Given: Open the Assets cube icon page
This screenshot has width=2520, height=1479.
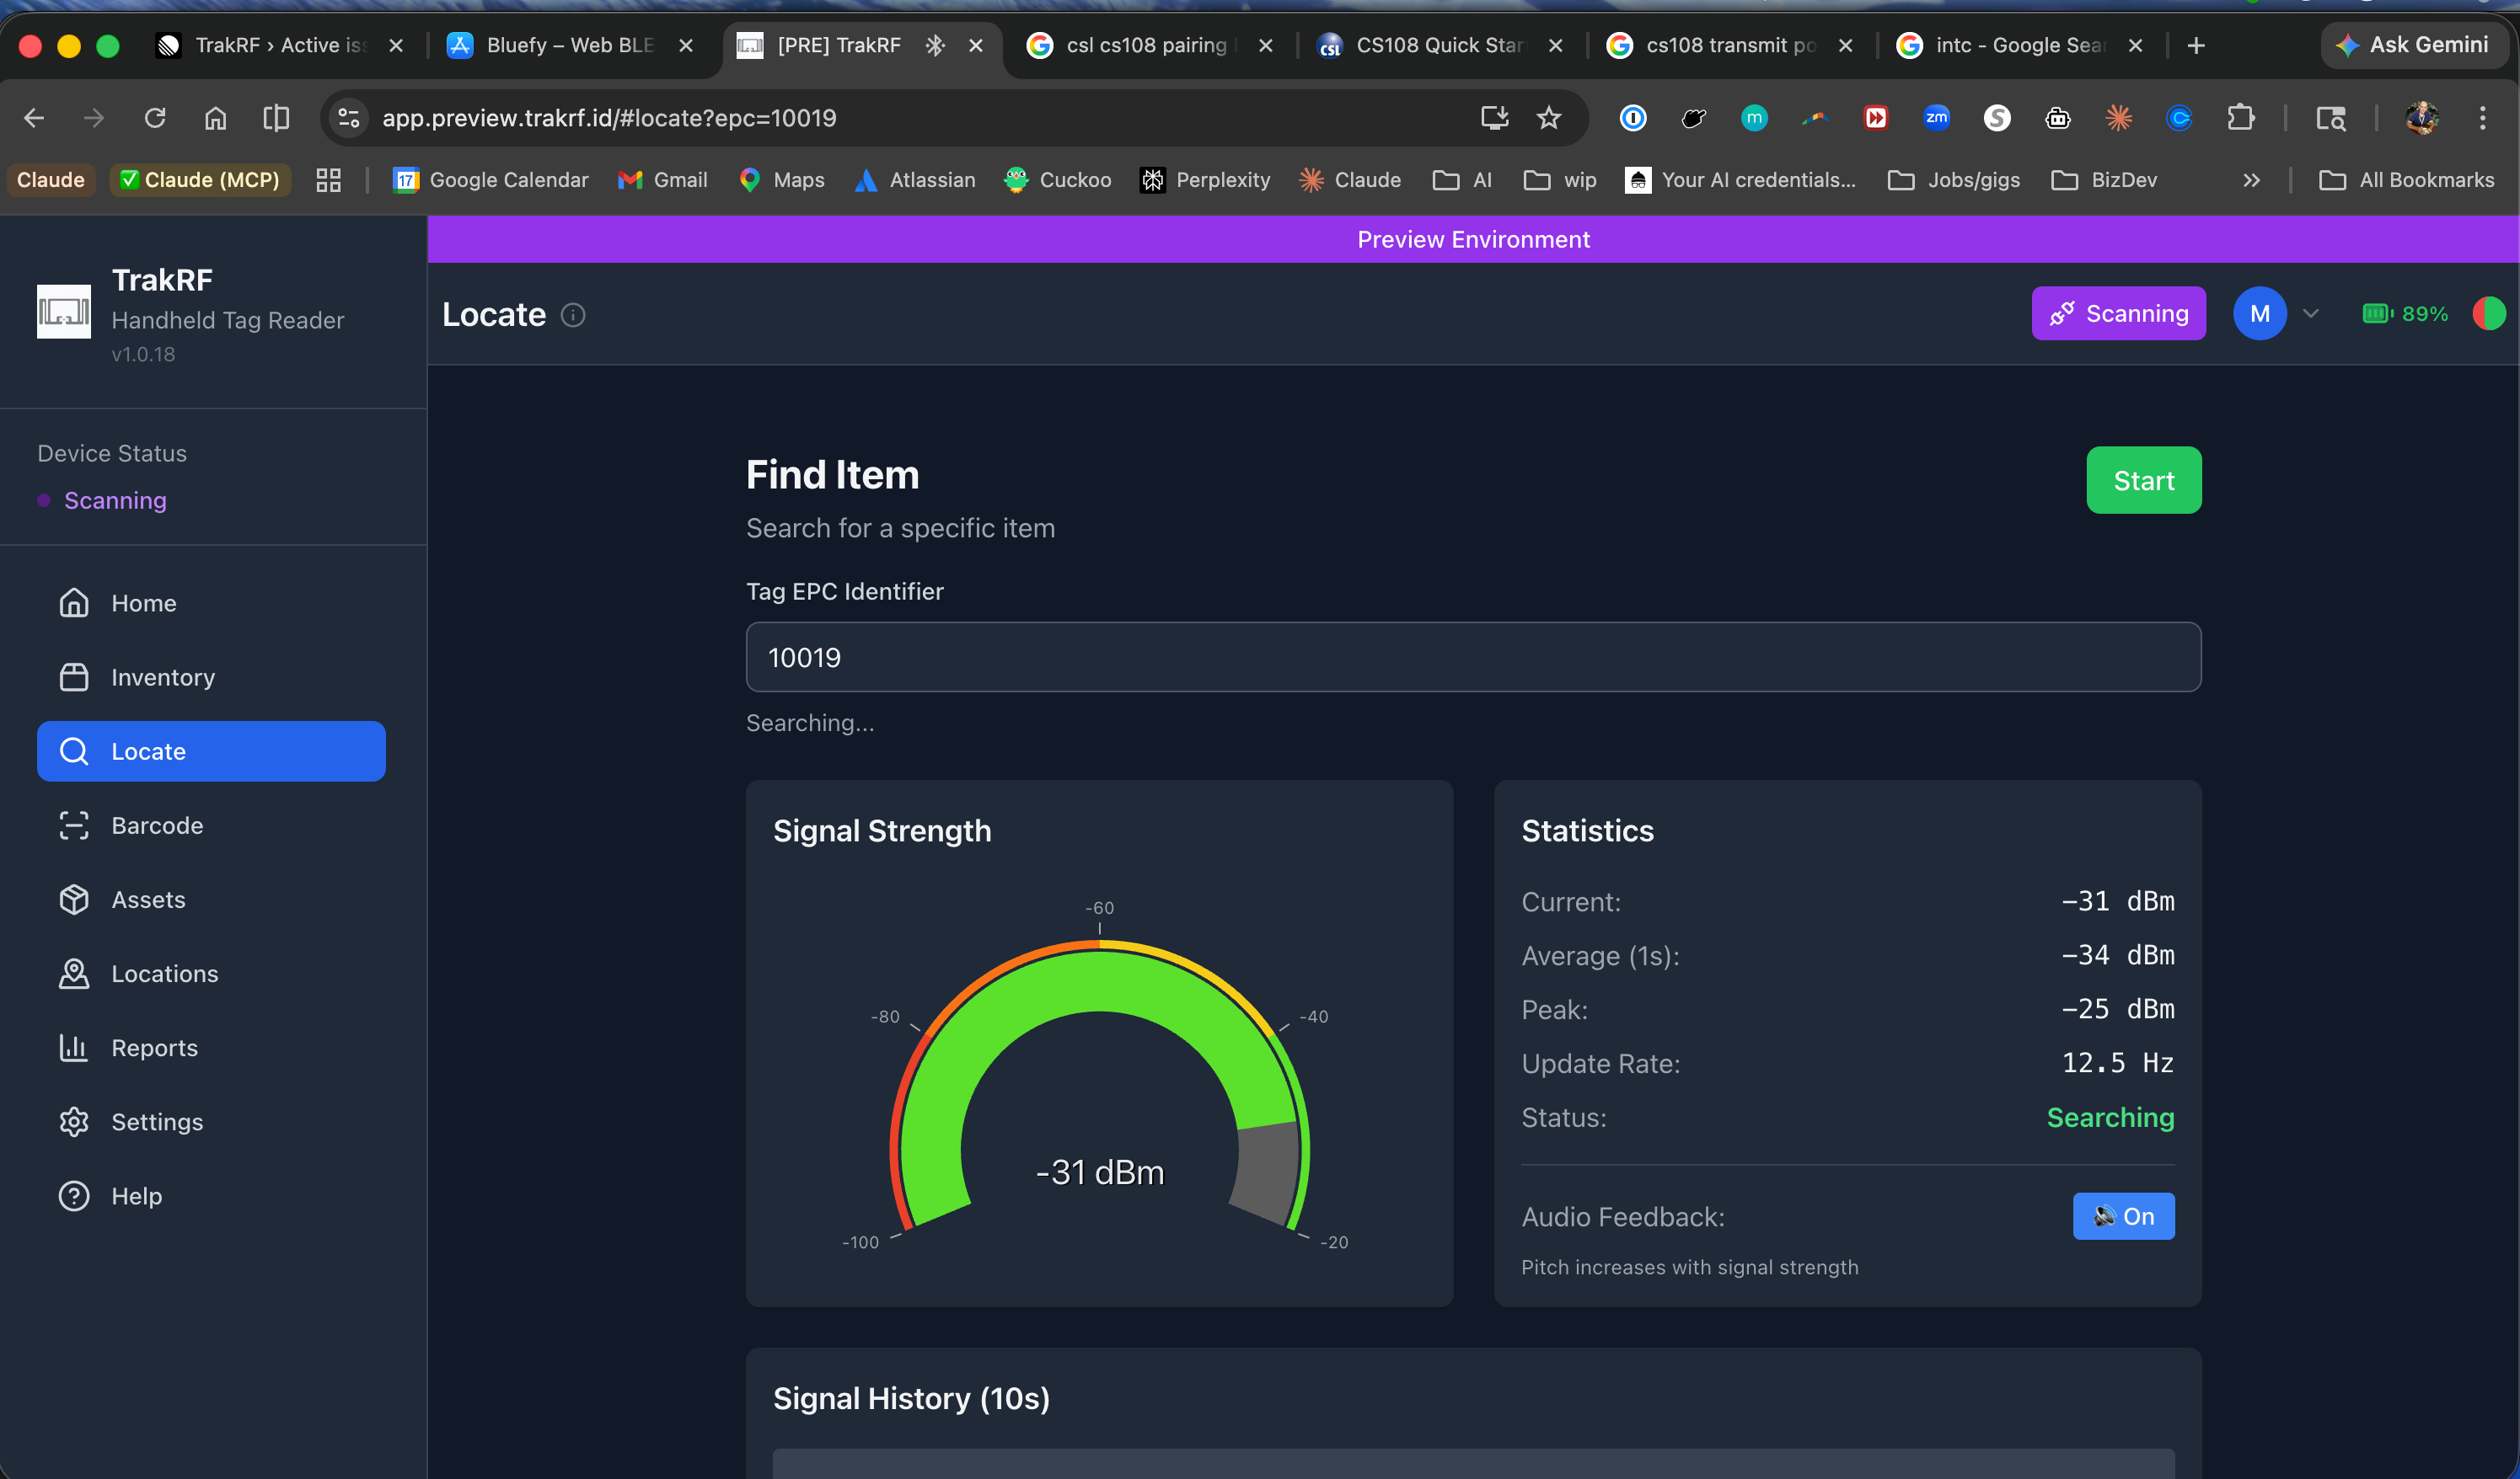Looking at the screenshot, I should (148, 900).
